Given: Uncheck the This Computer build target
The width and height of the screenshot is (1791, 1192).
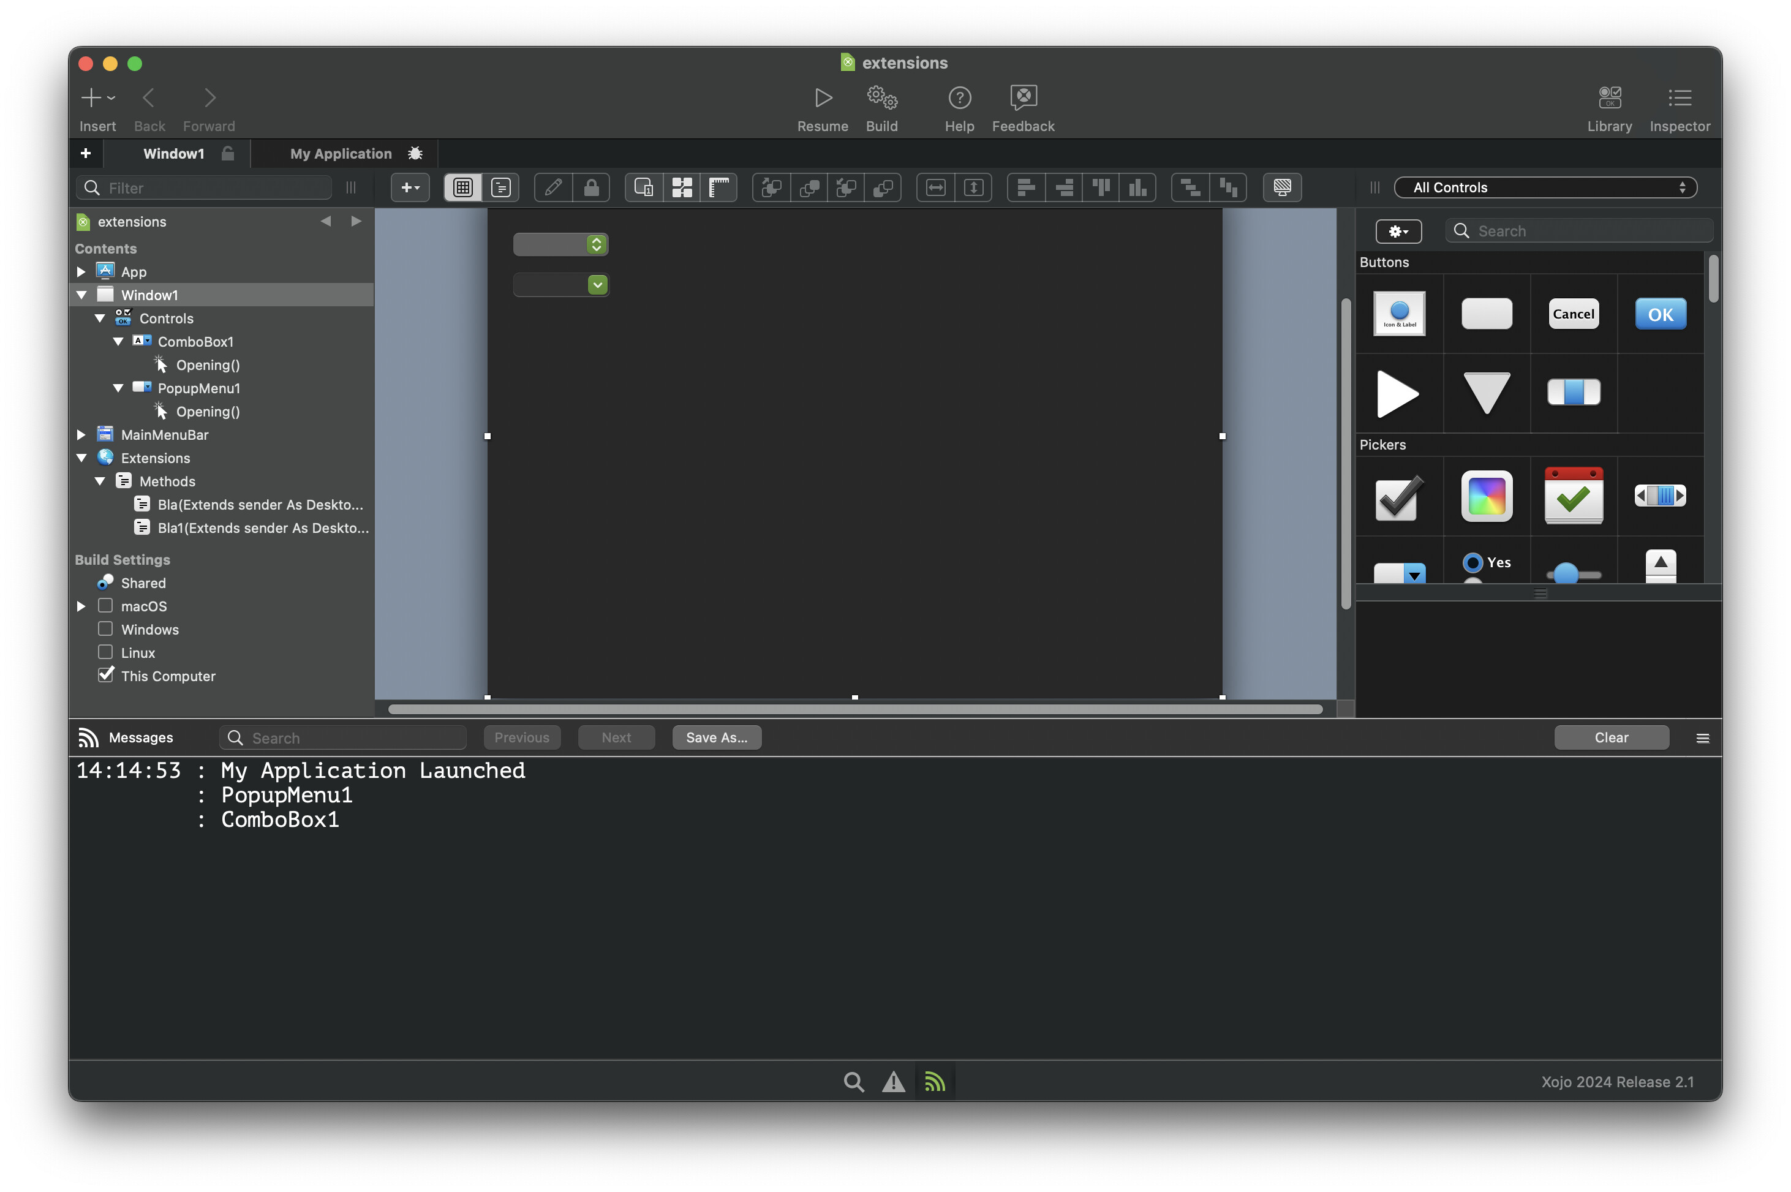Looking at the screenshot, I should [x=106, y=675].
